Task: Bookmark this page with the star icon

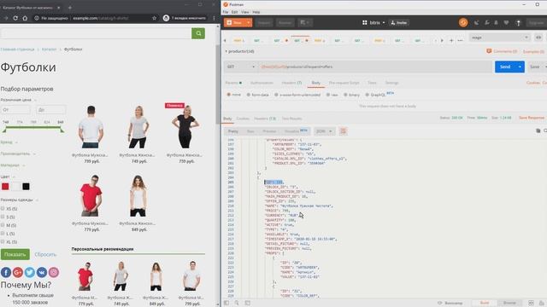Action: [154, 18]
